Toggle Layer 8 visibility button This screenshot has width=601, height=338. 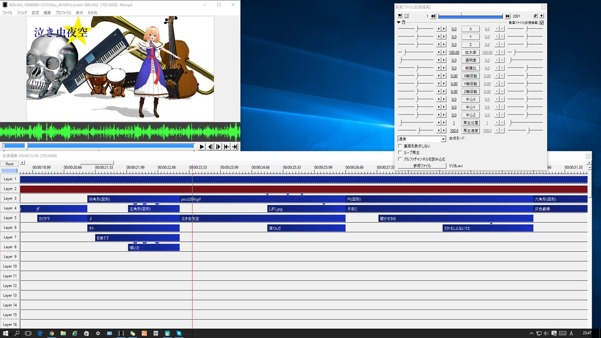(10, 247)
